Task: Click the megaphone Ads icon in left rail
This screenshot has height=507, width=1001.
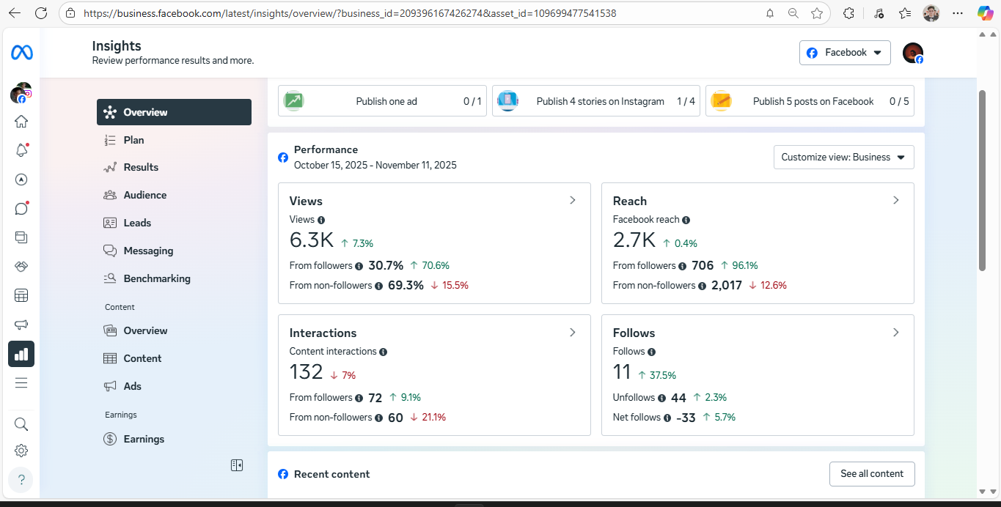Action: [x=21, y=325]
